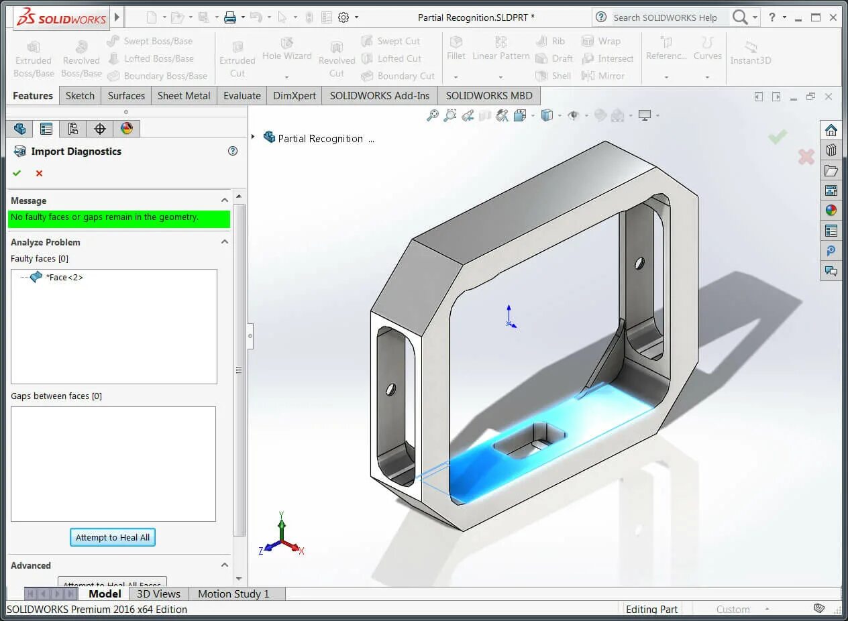Click the Attempt to Heal All button
This screenshot has height=621, width=848.
113,537
